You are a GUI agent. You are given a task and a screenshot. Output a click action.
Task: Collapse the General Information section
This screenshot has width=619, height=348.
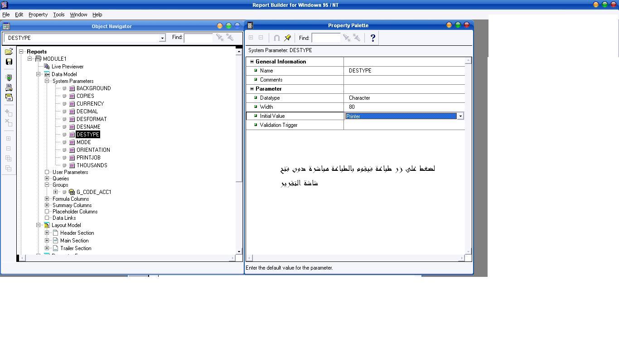coord(252,62)
